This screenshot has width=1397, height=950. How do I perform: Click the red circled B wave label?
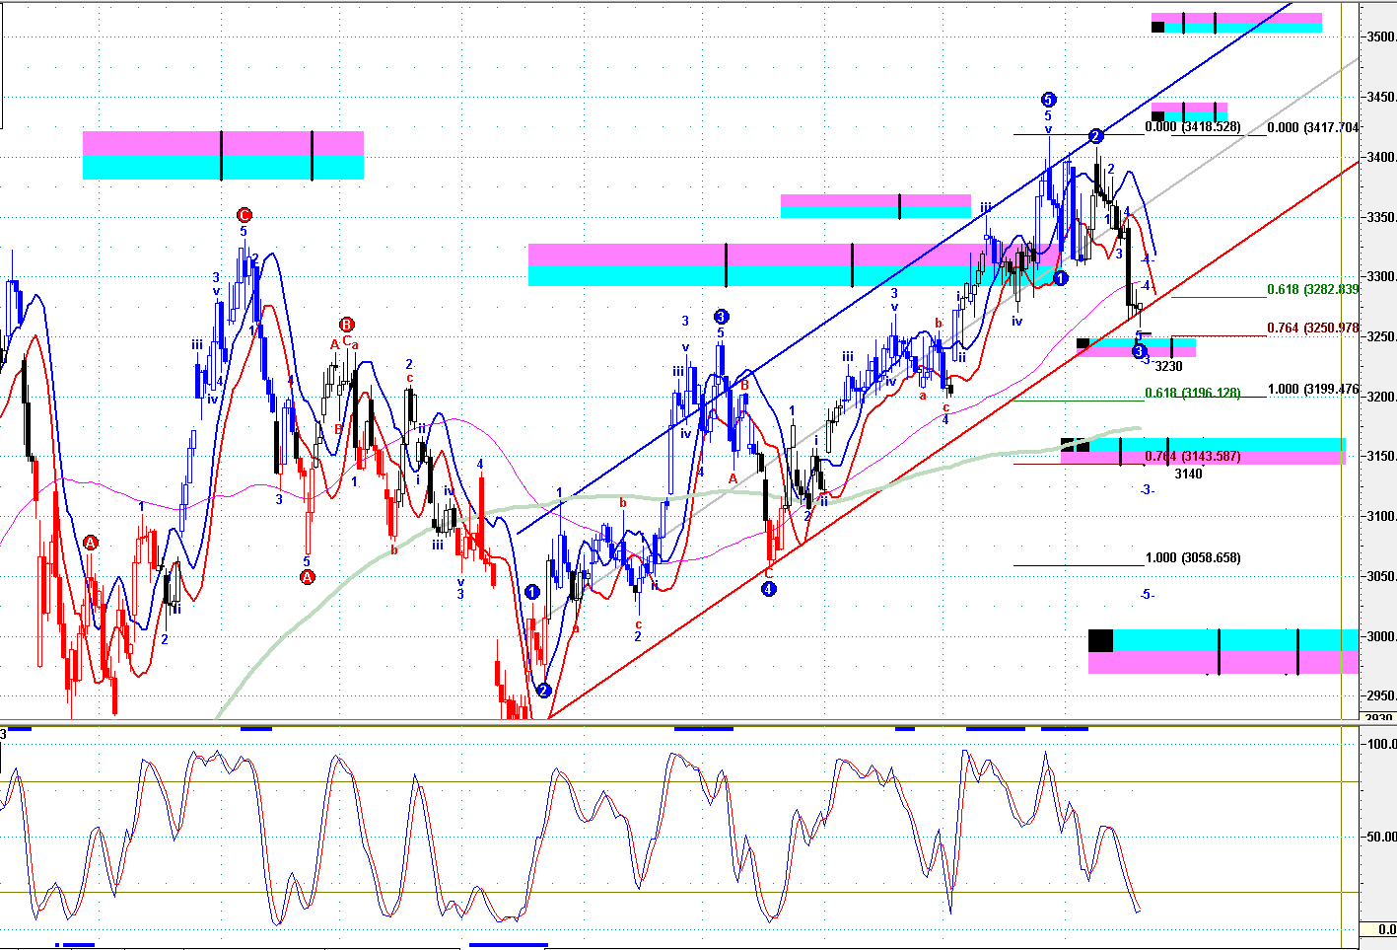pos(346,325)
